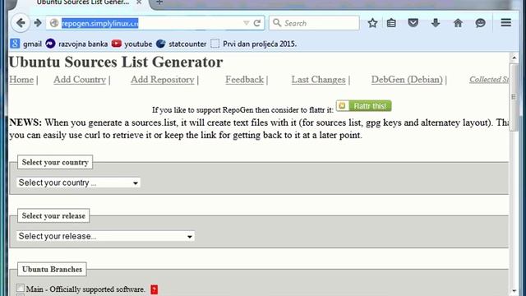Image resolution: width=526 pixels, height=296 pixels.
Task: Reload the page with the refresh icon
Action: pos(257,23)
